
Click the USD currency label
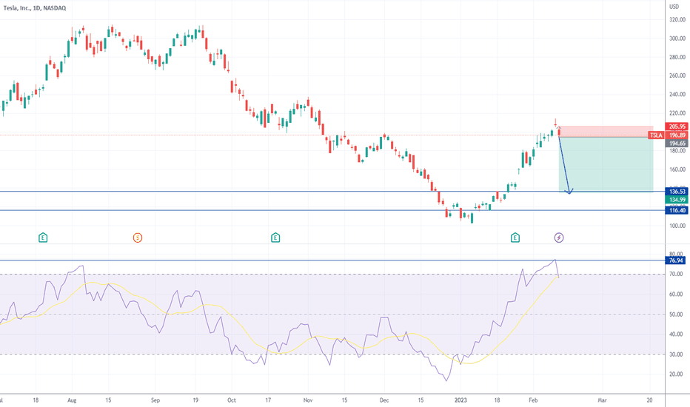674,7
